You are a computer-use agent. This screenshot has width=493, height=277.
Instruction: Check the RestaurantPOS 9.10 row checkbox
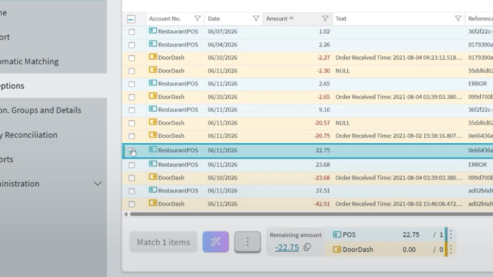132,110
